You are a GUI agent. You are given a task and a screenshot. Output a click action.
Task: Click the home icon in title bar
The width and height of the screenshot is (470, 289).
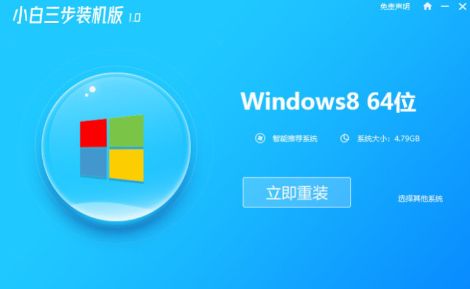(x=427, y=6)
